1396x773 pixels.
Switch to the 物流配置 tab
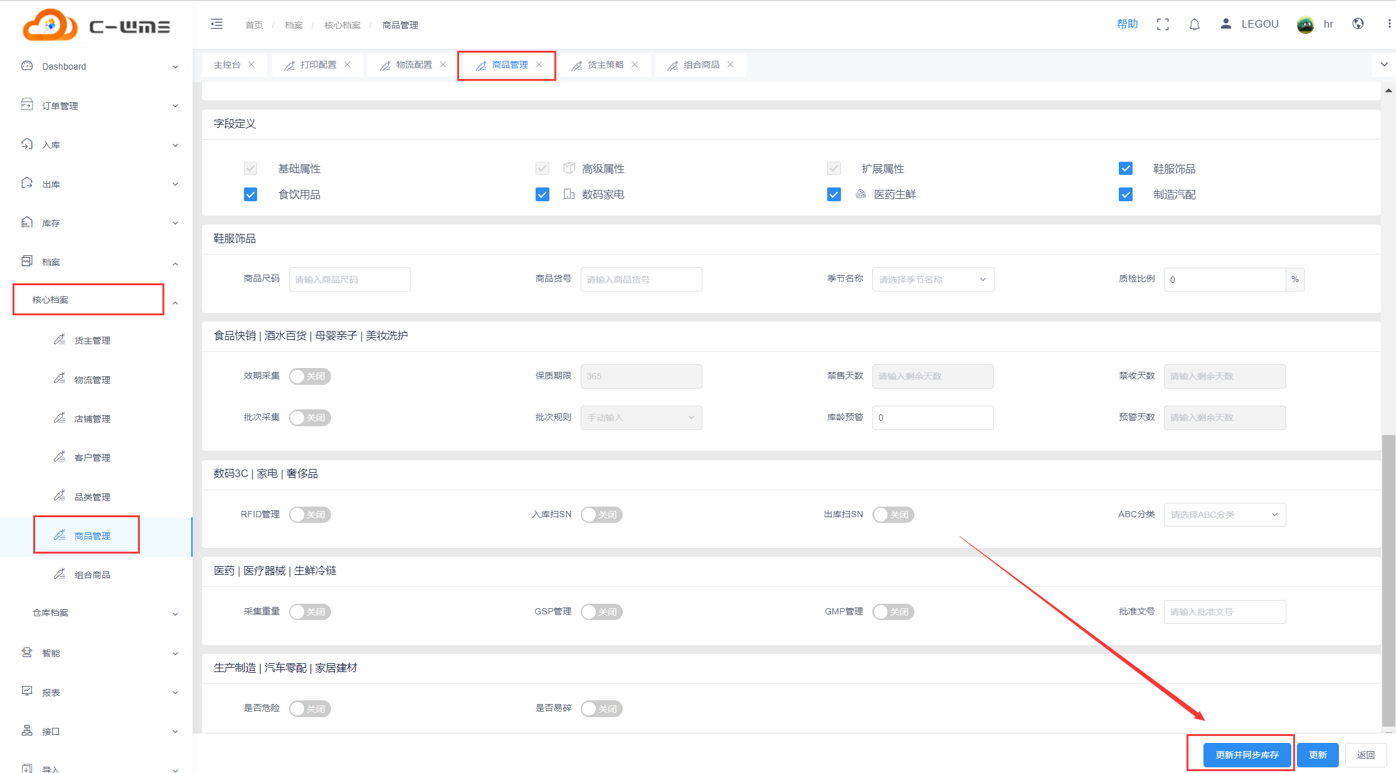tap(414, 65)
